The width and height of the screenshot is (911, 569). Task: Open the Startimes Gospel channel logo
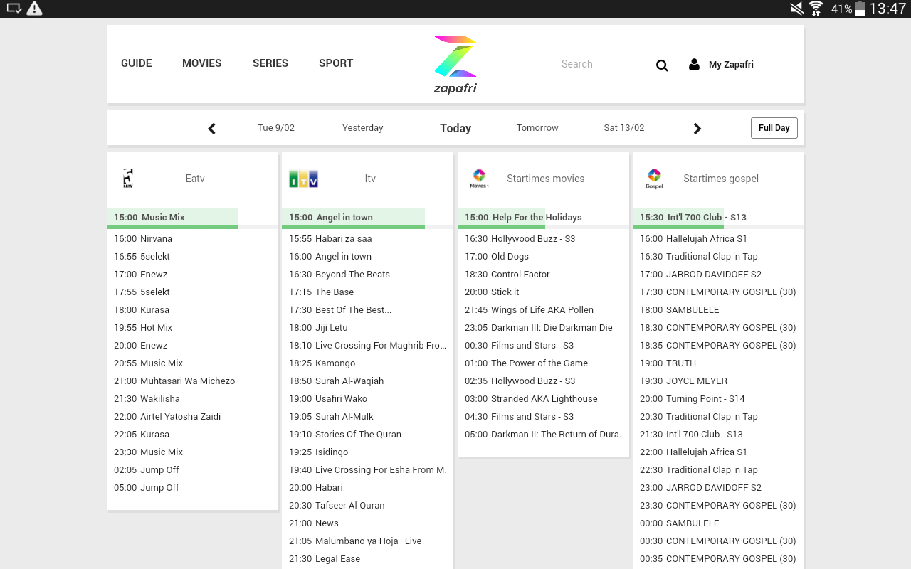654,179
